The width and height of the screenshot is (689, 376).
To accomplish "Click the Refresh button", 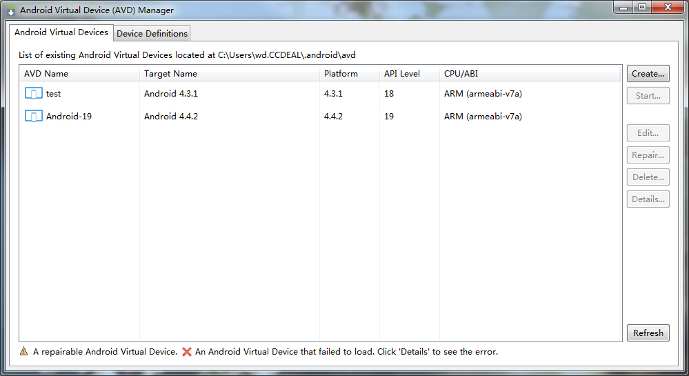I will (648, 333).
